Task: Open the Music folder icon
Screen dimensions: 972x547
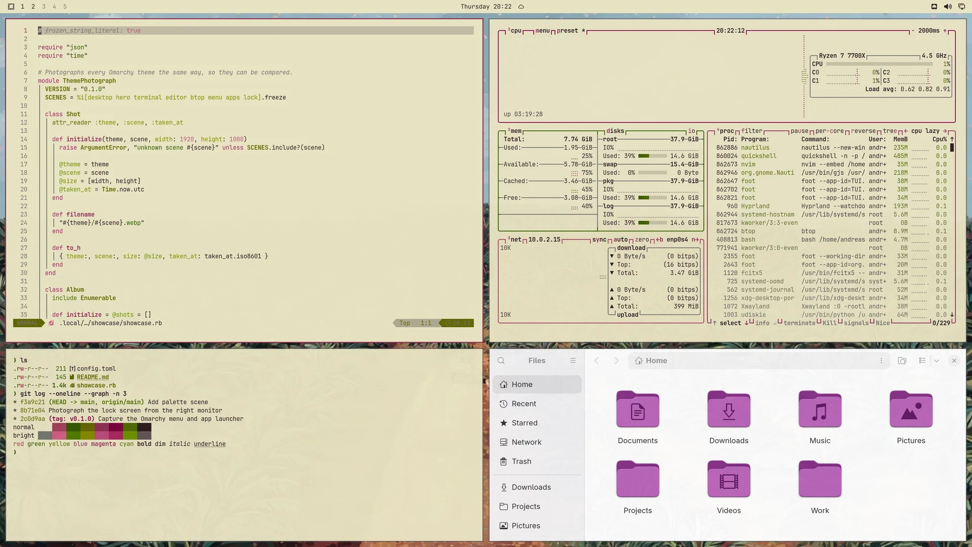Action: (820, 409)
